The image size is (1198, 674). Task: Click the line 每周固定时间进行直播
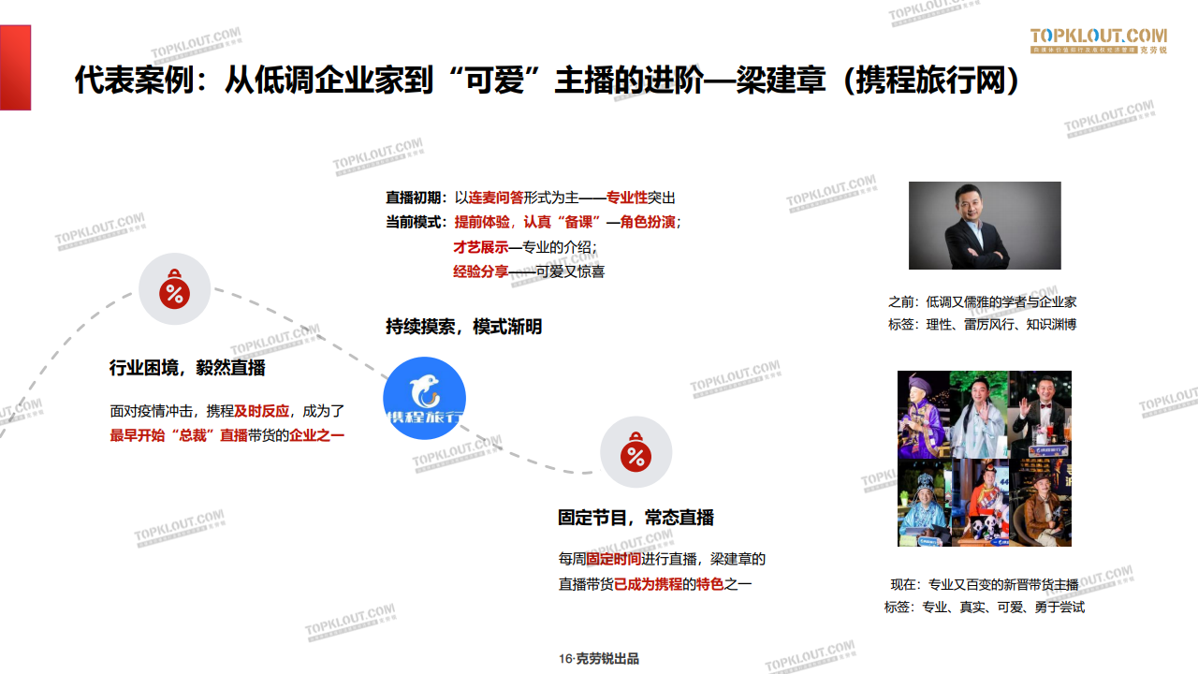tap(628, 559)
